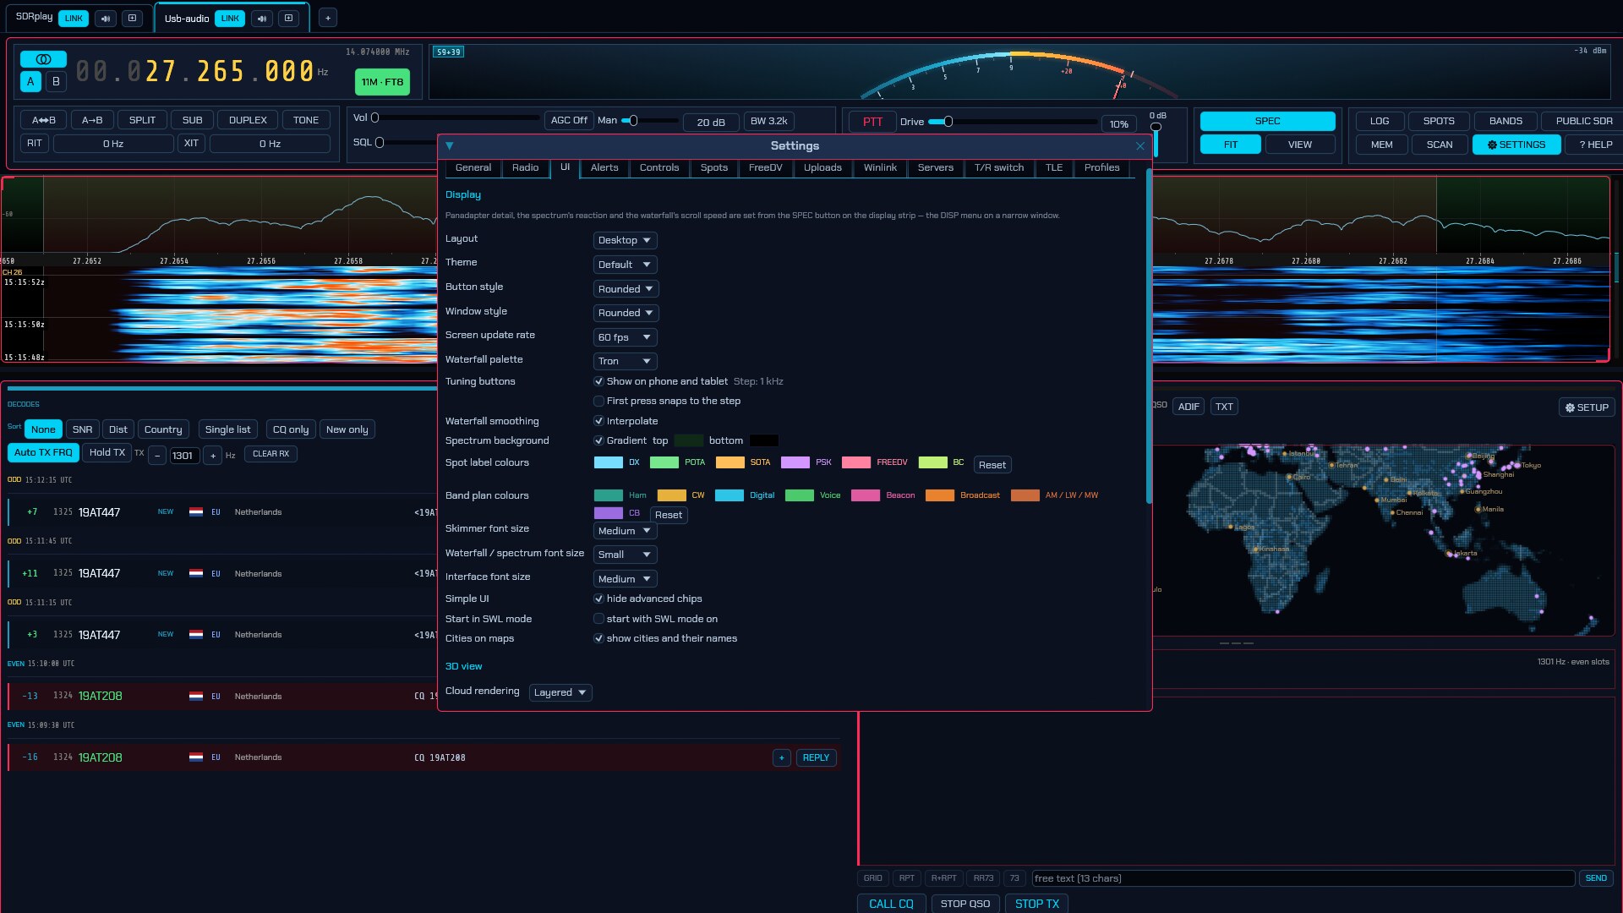The image size is (1623, 913).
Task: Click the PTT button
Action: tap(872, 123)
